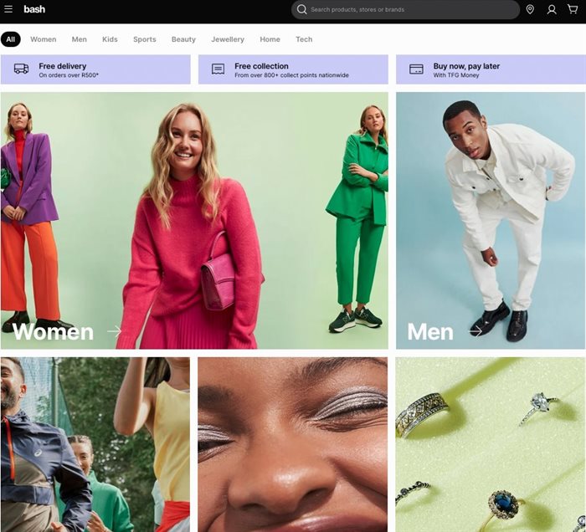Go to the Kids tab
Screen dimensions: 586x532
[110, 39]
